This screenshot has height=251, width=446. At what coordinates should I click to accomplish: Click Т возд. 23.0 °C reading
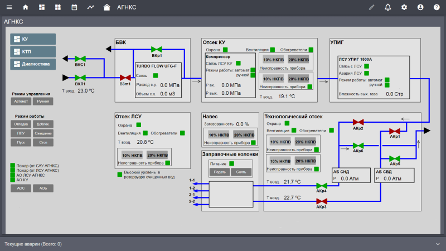coord(86,91)
